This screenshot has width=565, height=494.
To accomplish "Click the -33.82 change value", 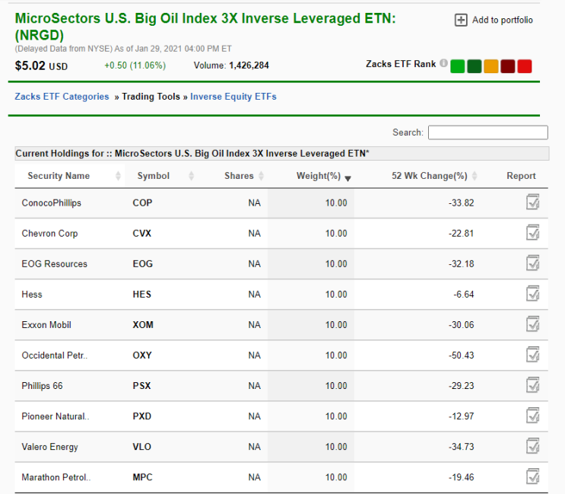I will 462,202.
